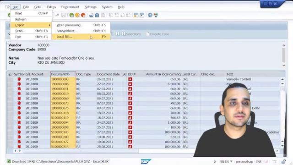Click header area scroll-down arrow

(x=283, y=65)
